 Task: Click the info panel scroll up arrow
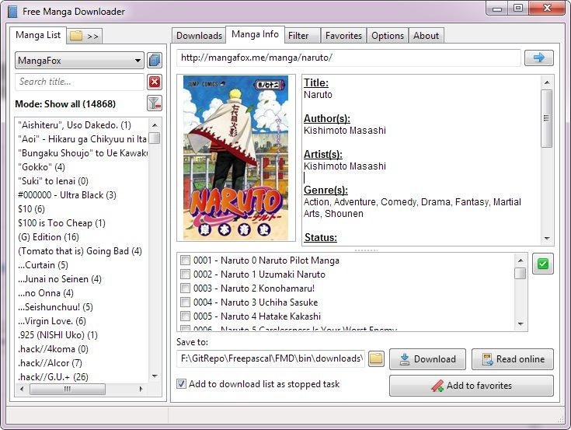coord(547,82)
